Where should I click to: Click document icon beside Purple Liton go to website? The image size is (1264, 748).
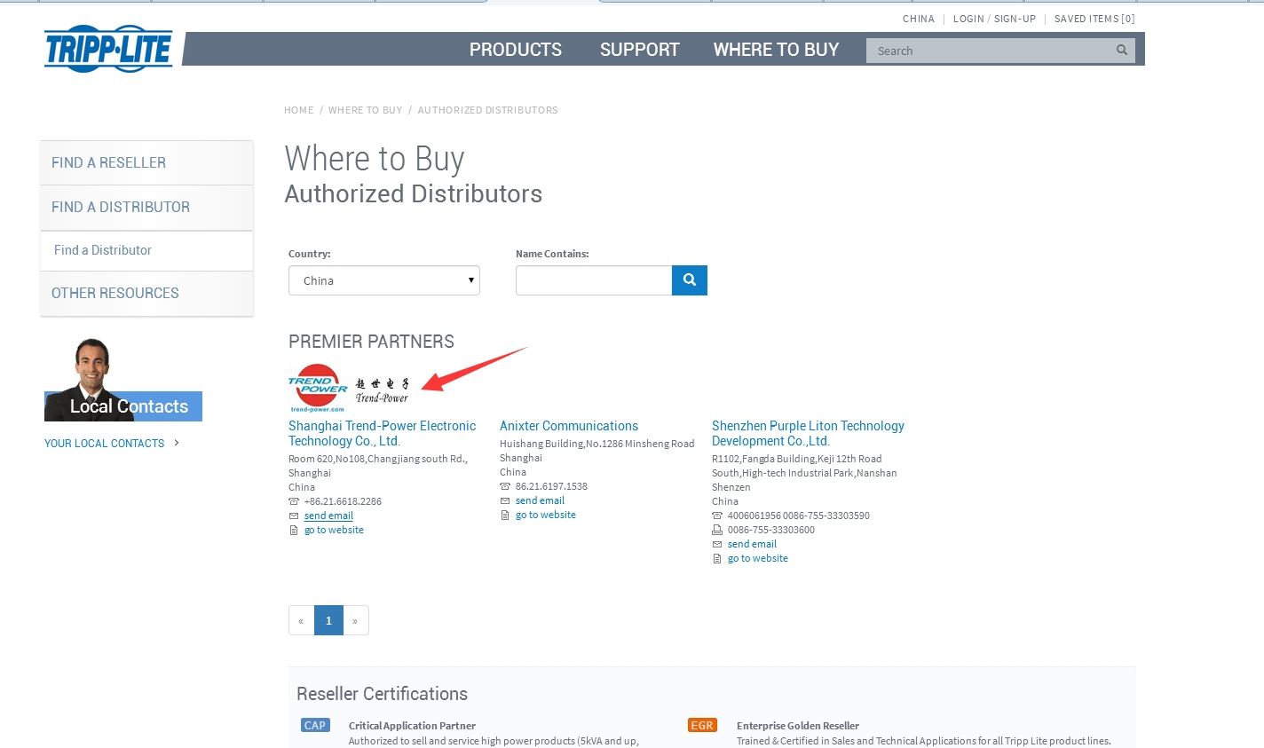pyautogui.click(x=717, y=559)
